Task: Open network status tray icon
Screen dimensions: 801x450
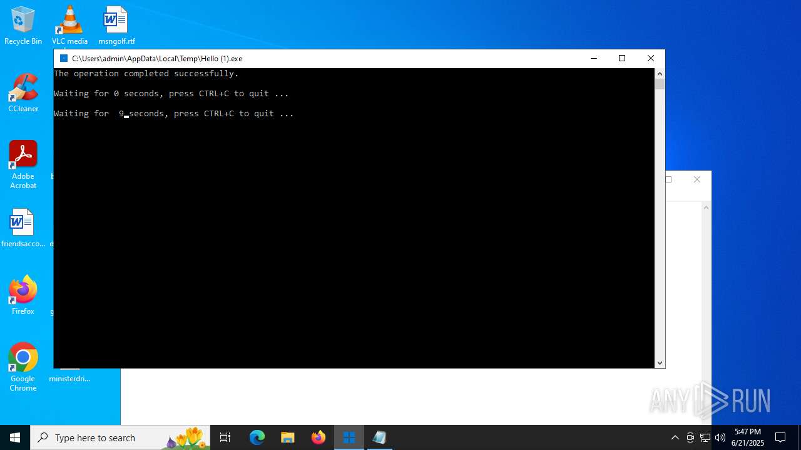Action: (x=705, y=437)
